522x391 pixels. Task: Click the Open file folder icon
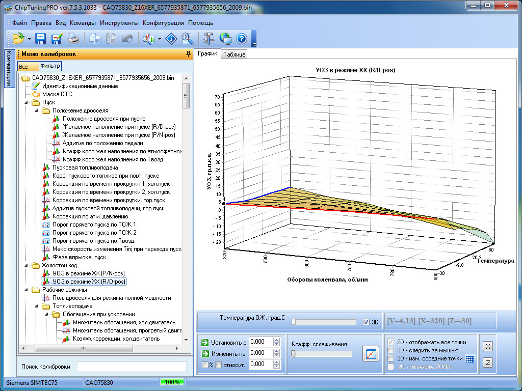18,39
